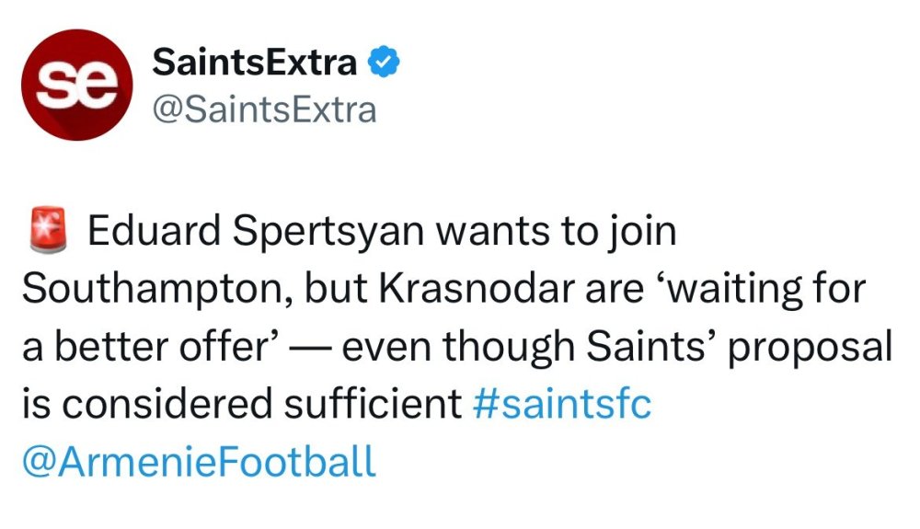Screen dimensions: 920x529
Task: Open the #saintsfc hashtag
Action: 561,405
